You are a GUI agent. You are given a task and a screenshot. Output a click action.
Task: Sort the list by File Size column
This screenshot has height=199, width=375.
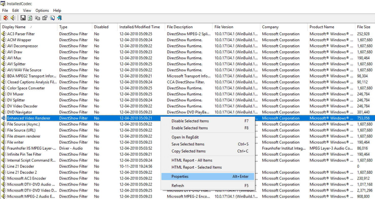(364, 27)
